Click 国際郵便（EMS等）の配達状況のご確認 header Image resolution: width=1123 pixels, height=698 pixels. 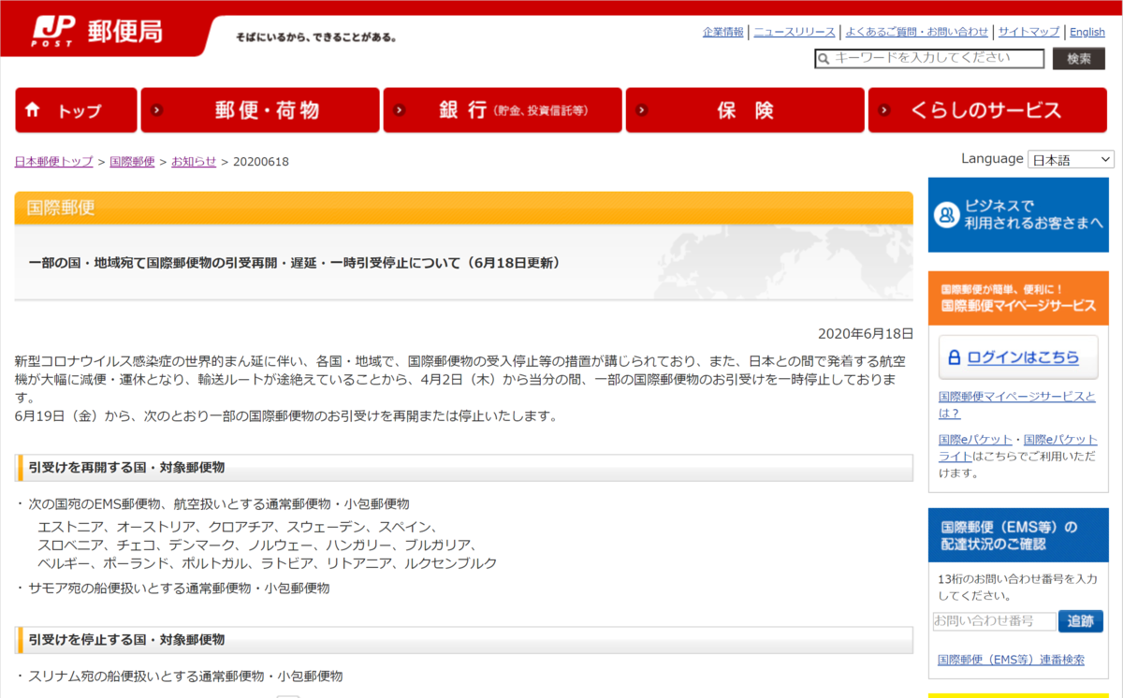1018,535
